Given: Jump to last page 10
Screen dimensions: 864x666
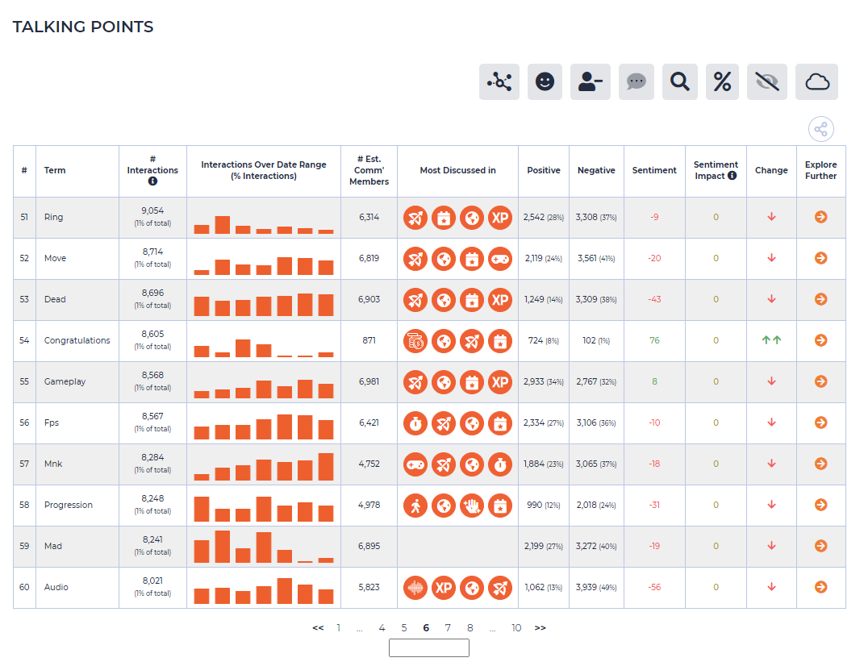Looking at the screenshot, I should point(515,627).
